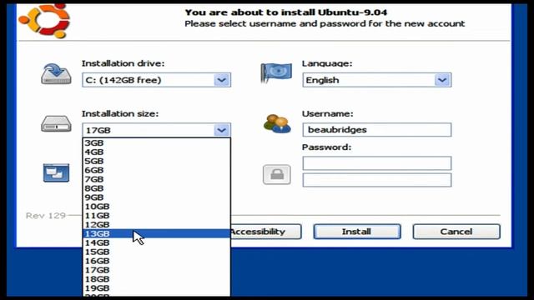Click the first Password field

tap(377, 163)
